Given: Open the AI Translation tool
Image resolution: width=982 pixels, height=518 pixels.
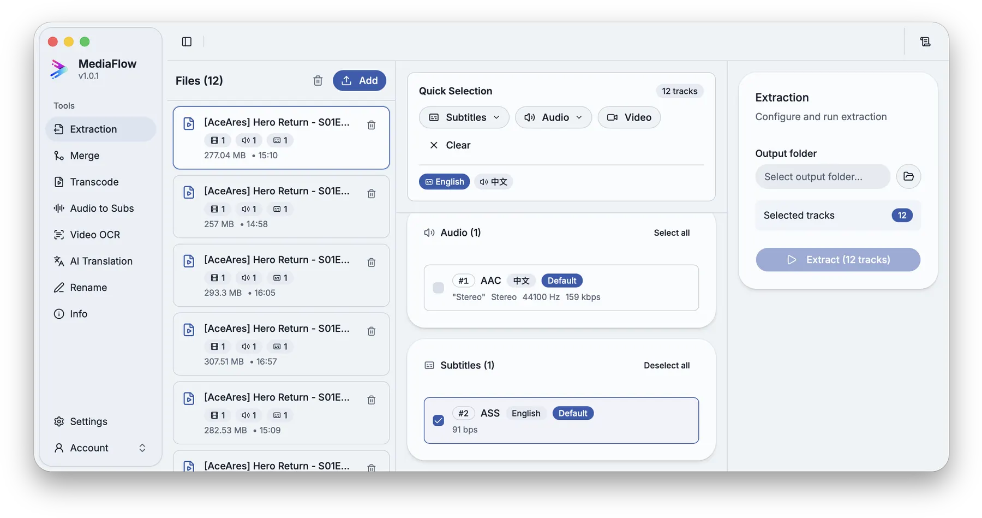Looking at the screenshot, I should pos(101,261).
